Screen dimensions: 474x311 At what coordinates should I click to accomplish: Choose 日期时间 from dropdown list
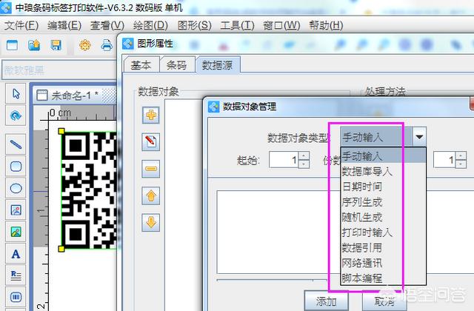[x=384, y=187]
